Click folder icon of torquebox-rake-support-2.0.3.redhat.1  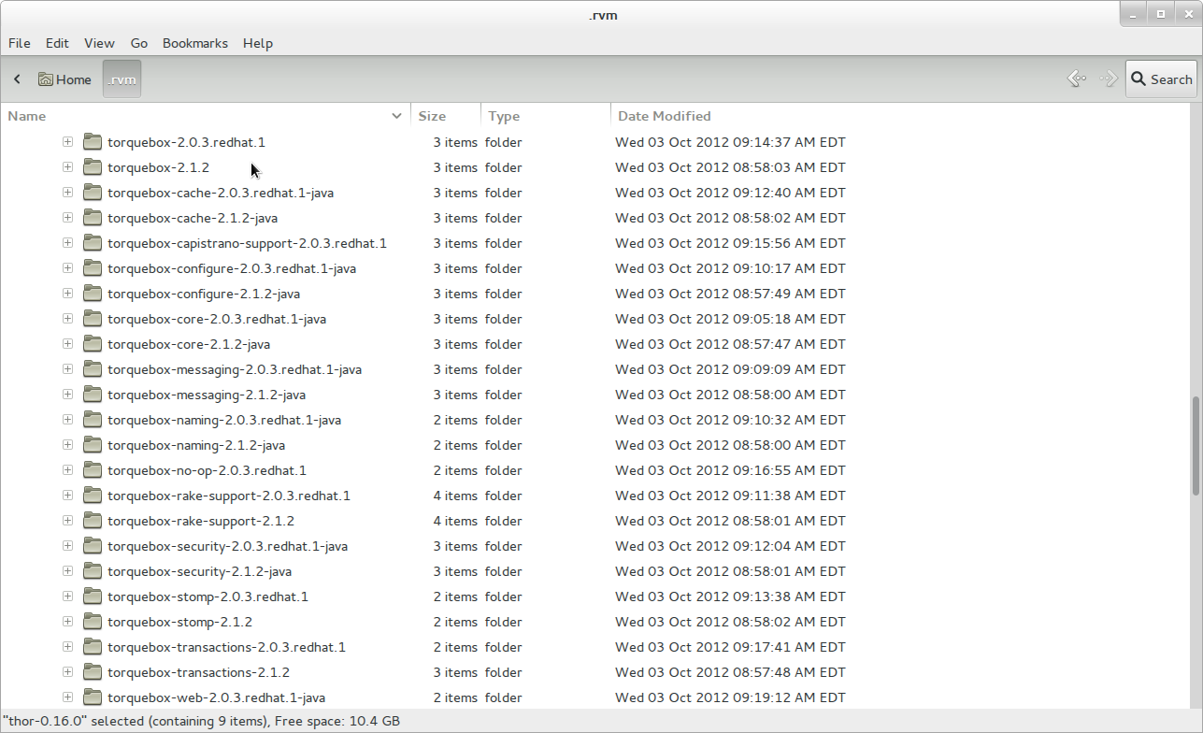[92, 496]
